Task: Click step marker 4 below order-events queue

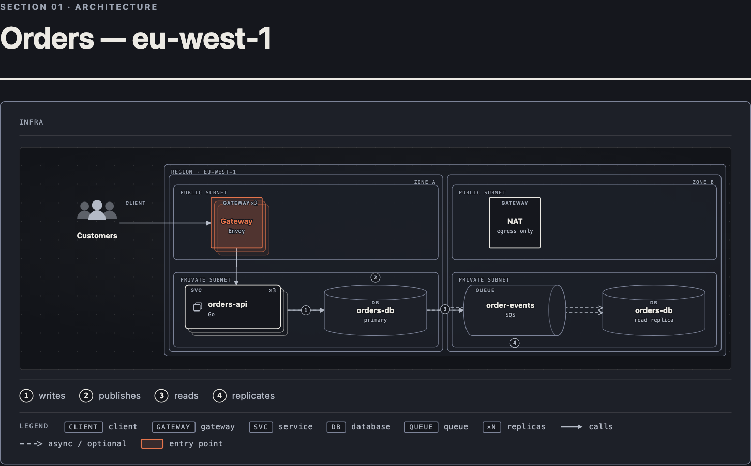Action: (x=514, y=343)
